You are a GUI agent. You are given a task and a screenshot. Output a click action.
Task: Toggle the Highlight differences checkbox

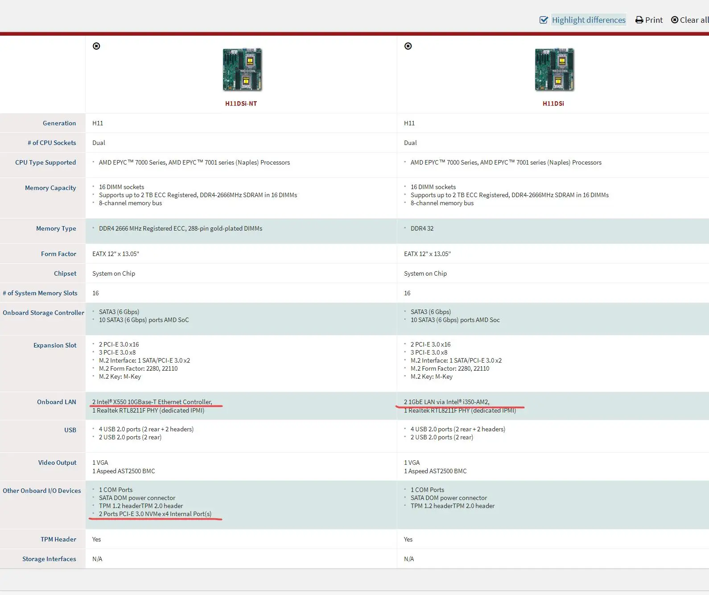[x=544, y=20]
